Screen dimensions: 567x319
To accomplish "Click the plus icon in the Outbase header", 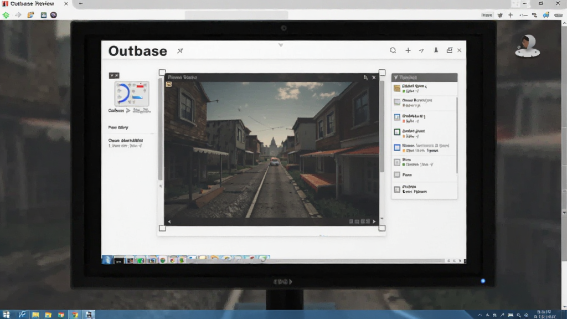I will (408, 50).
